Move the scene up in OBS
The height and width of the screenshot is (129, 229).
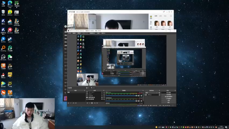tap(74, 103)
